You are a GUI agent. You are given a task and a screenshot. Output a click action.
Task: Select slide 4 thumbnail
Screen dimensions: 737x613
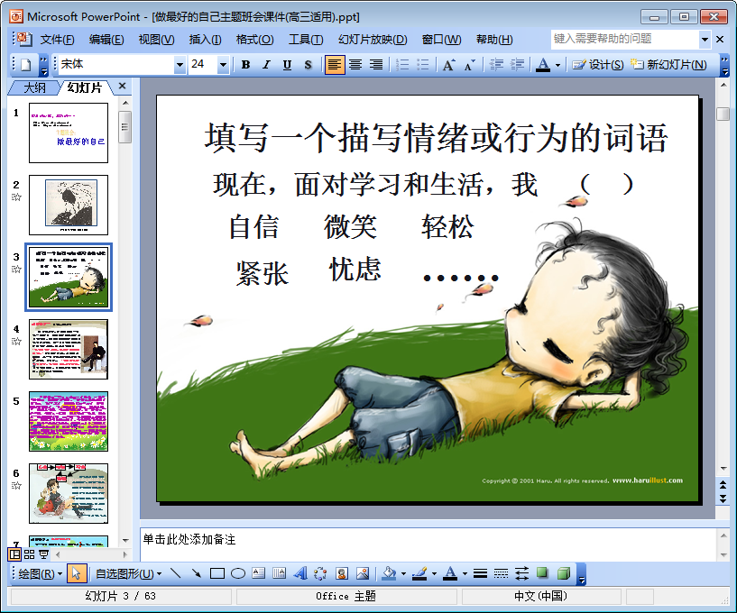69,350
